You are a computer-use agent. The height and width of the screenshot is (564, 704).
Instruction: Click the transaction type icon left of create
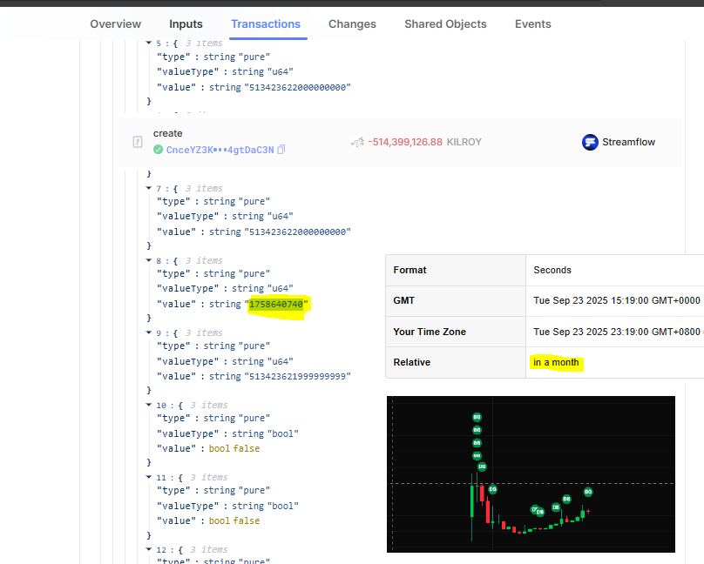[x=138, y=143]
